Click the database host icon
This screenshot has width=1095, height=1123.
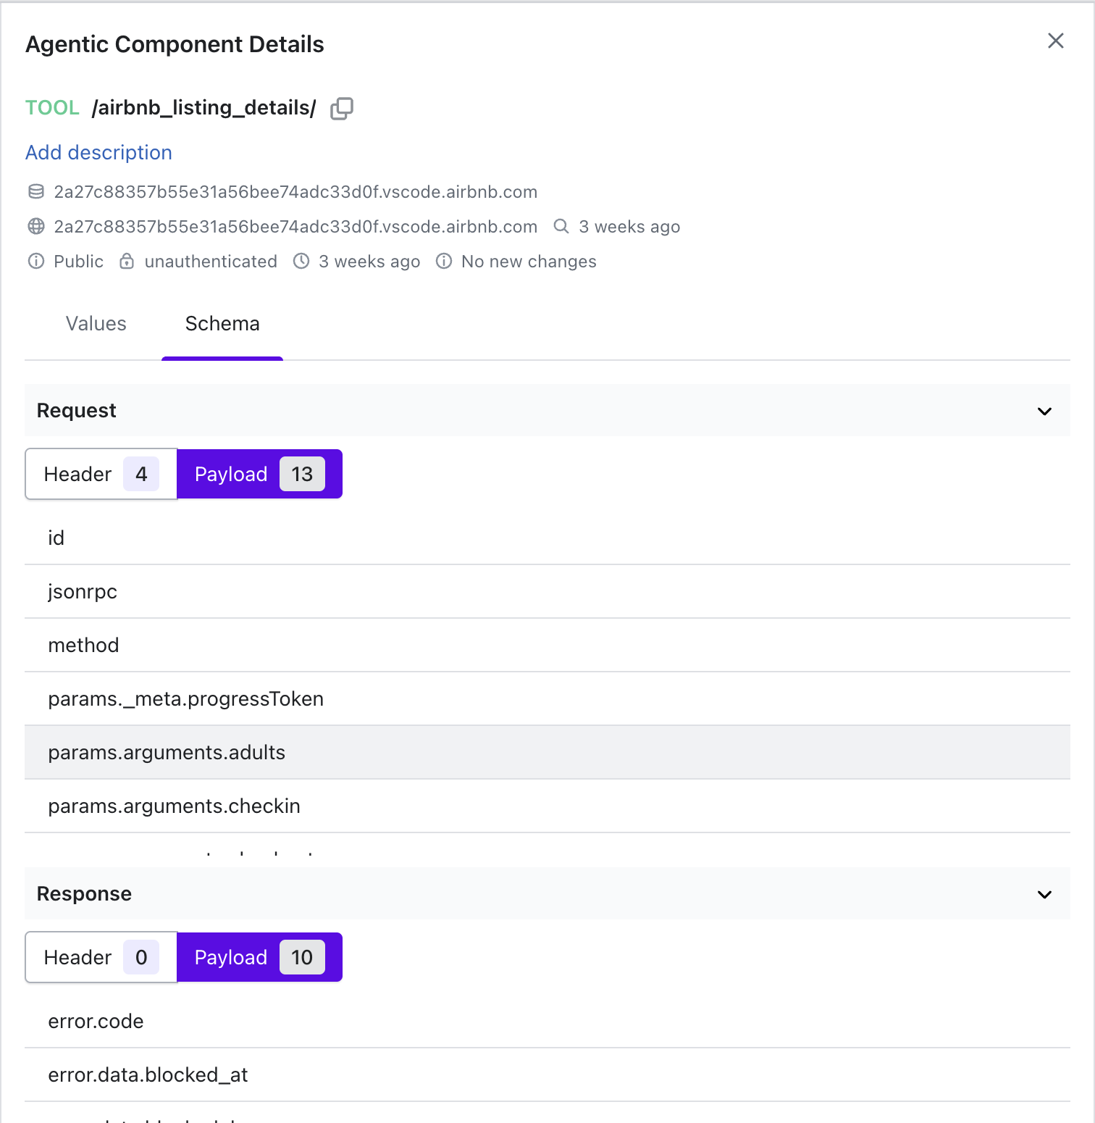(x=36, y=192)
